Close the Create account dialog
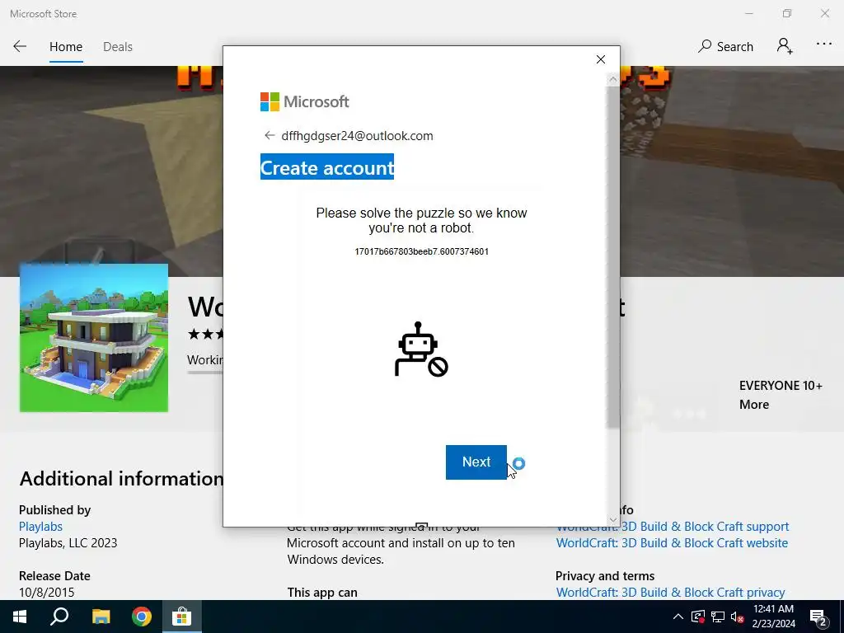 pos(601,59)
